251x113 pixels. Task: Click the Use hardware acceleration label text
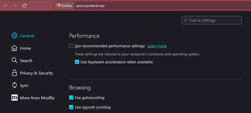(x=116, y=62)
